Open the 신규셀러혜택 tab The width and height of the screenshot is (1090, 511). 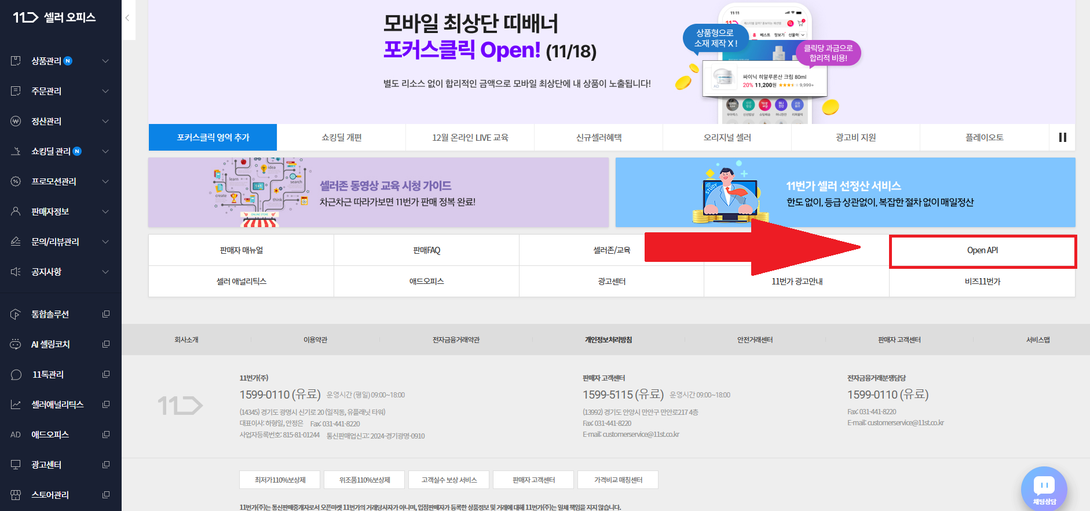[x=599, y=137]
